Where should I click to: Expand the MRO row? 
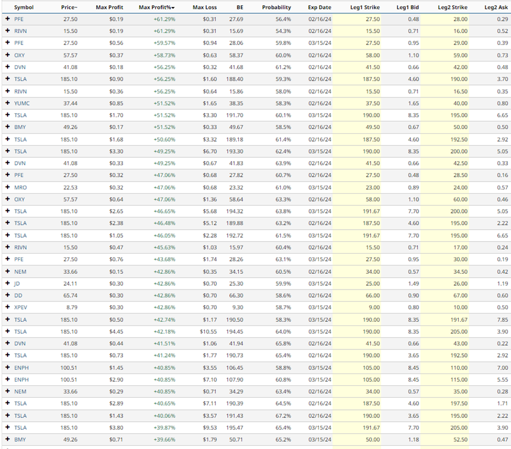(8, 187)
